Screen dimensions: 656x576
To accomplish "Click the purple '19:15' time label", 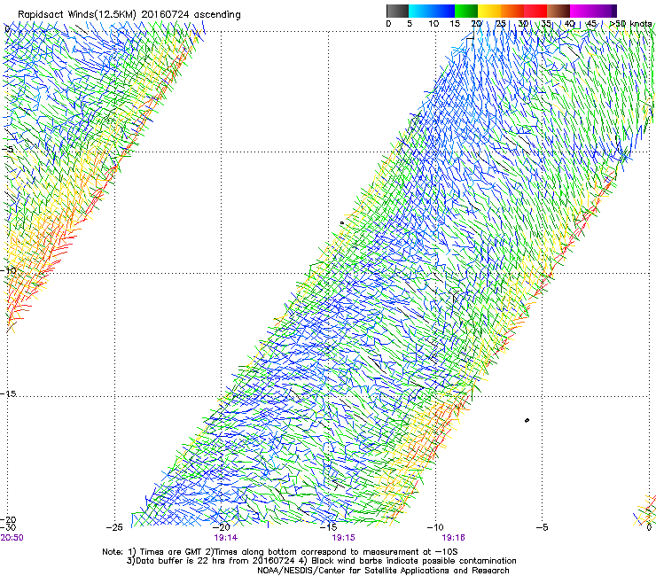I will [x=343, y=538].
